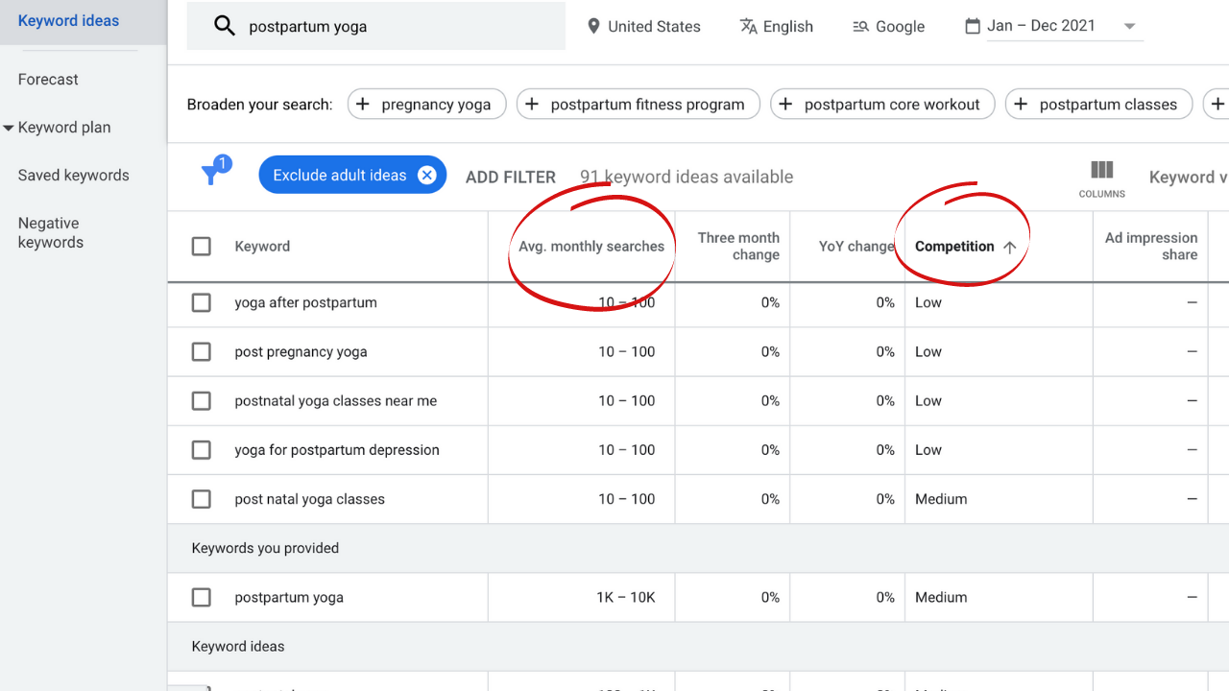Image resolution: width=1229 pixels, height=691 pixels.
Task: Click the location pin icon
Action: [593, 26]
